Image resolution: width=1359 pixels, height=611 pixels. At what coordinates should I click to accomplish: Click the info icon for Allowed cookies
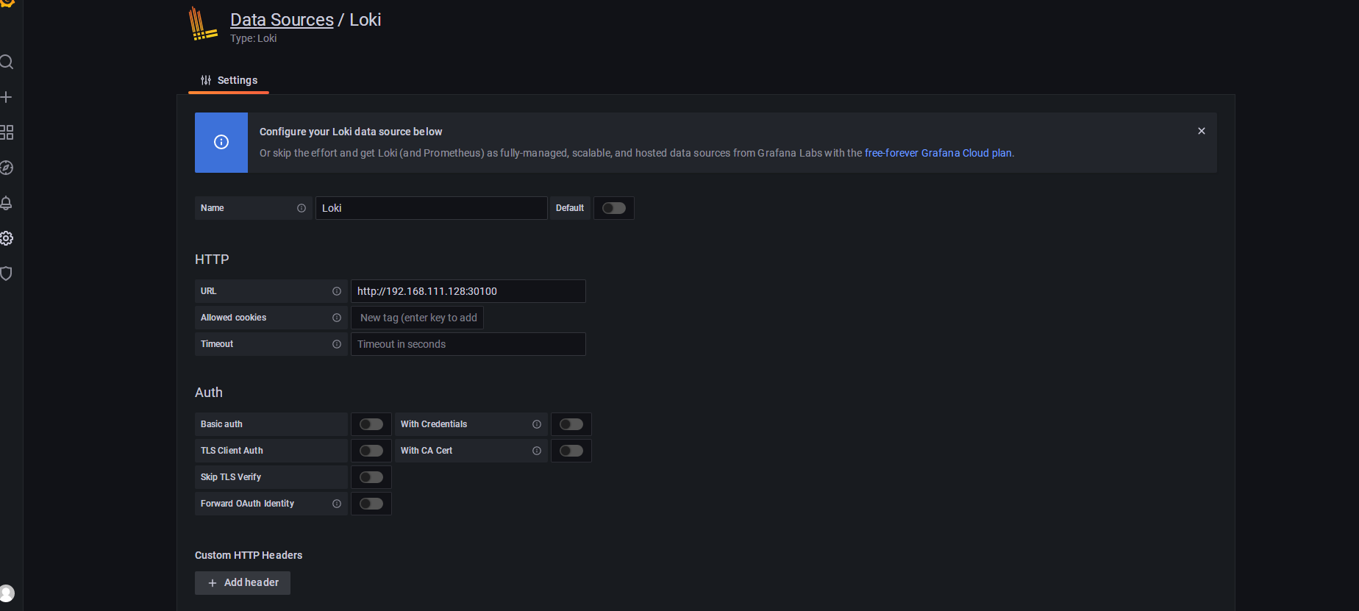coord(337,318)
